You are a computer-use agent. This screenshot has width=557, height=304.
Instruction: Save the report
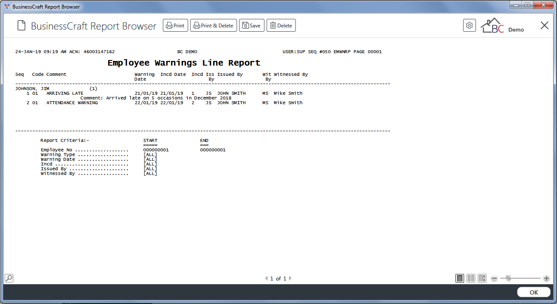[x=252, y=25]
